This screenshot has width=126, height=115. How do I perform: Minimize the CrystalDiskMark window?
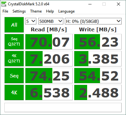(x=90, y=4)
